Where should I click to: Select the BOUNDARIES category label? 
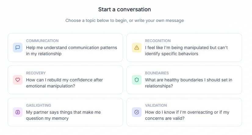click(157, 73)
